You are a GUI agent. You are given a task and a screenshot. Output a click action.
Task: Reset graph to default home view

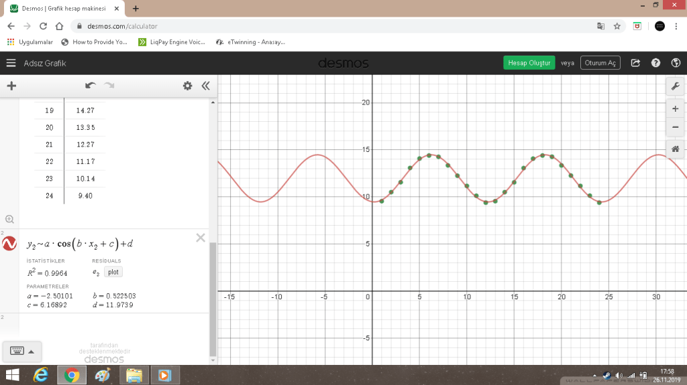[675, 149]
